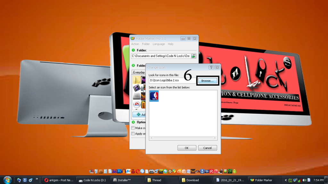Image resolution: width=328 pixels, height=184 pixels.
Task: Click the Change Icon dialog help question mark
Action: 211,67
